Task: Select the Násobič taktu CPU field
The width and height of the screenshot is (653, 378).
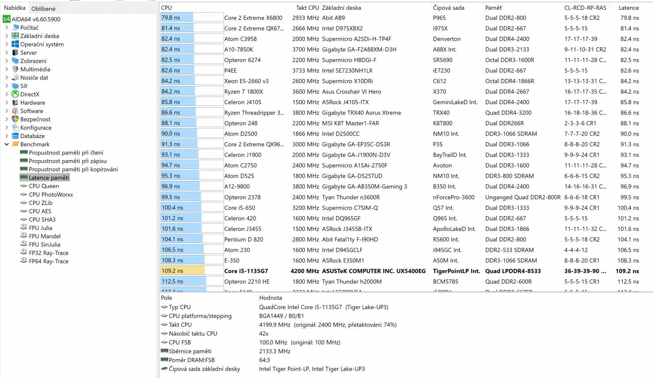Action: pos(193,334)
